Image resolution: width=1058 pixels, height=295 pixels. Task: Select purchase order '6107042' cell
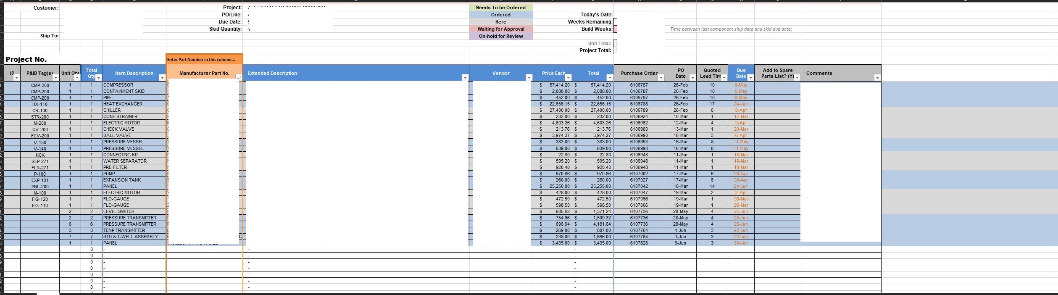click(x=639, y=186)
